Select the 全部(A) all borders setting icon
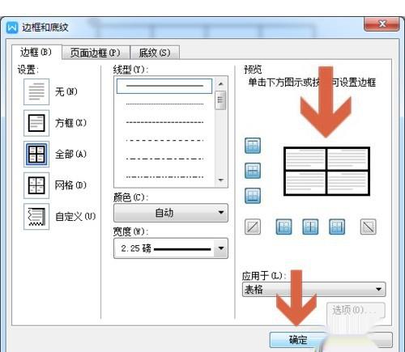Image resolution: width=405 pixels, height=352 pixels. [x=36, y=154]
